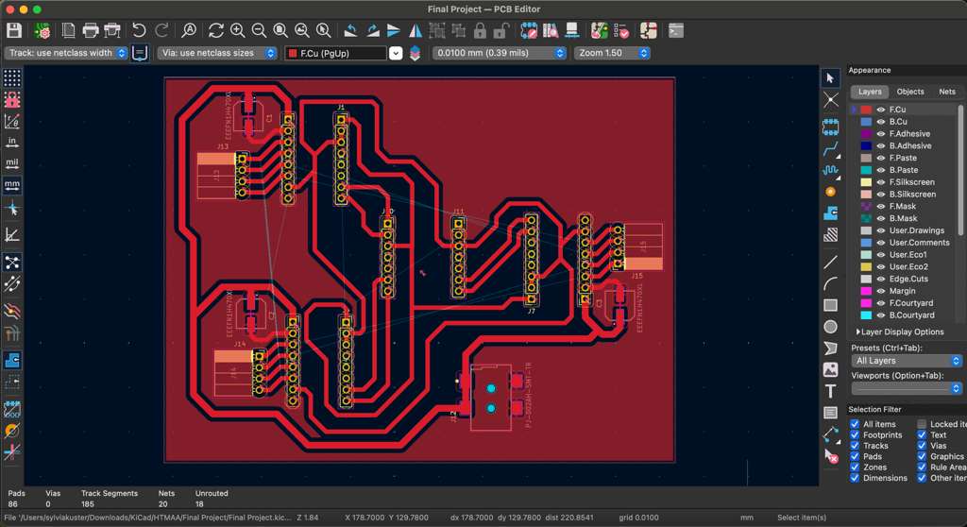Click the Lock padlock icon
Viewport: 967px width, 527px height.
click(x=480, y=30)
